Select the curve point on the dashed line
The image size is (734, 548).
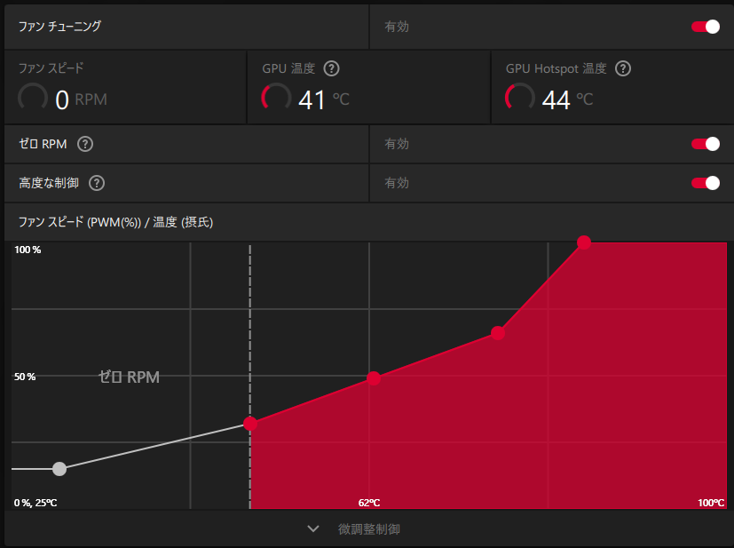[250, 424]
